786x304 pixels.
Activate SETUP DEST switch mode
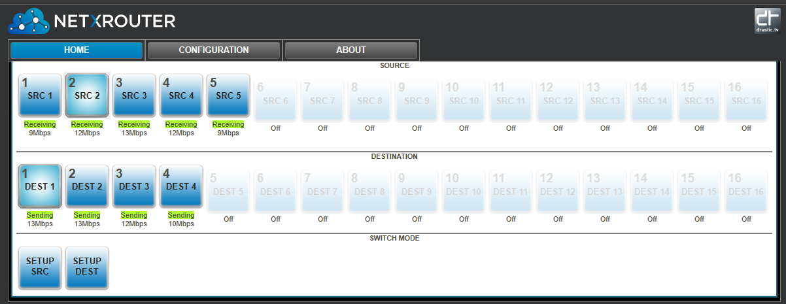pos(87,267)
